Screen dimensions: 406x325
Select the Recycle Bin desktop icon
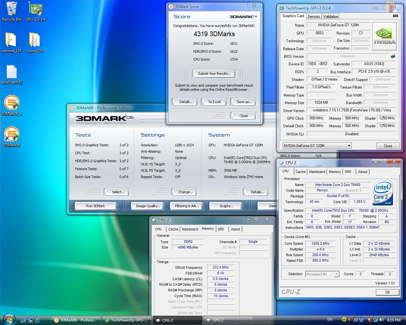tap(11, 11)
